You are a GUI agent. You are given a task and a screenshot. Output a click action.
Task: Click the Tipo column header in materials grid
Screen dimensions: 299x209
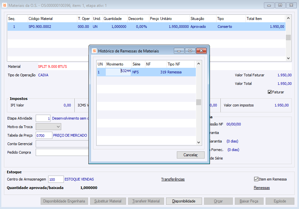tap(231, 19)
